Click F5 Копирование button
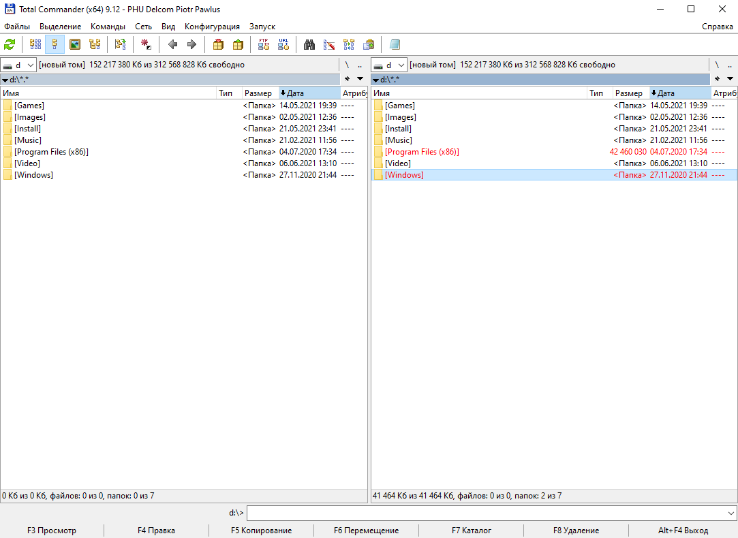This screenshot has height=538, width=738. tap(261, 531)
